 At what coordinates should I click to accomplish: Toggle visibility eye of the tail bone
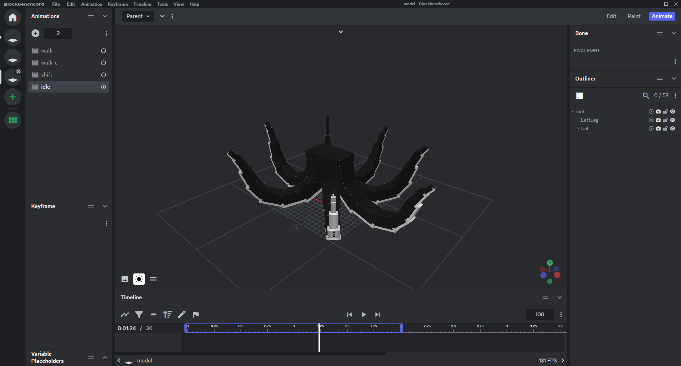pos(672,129)
